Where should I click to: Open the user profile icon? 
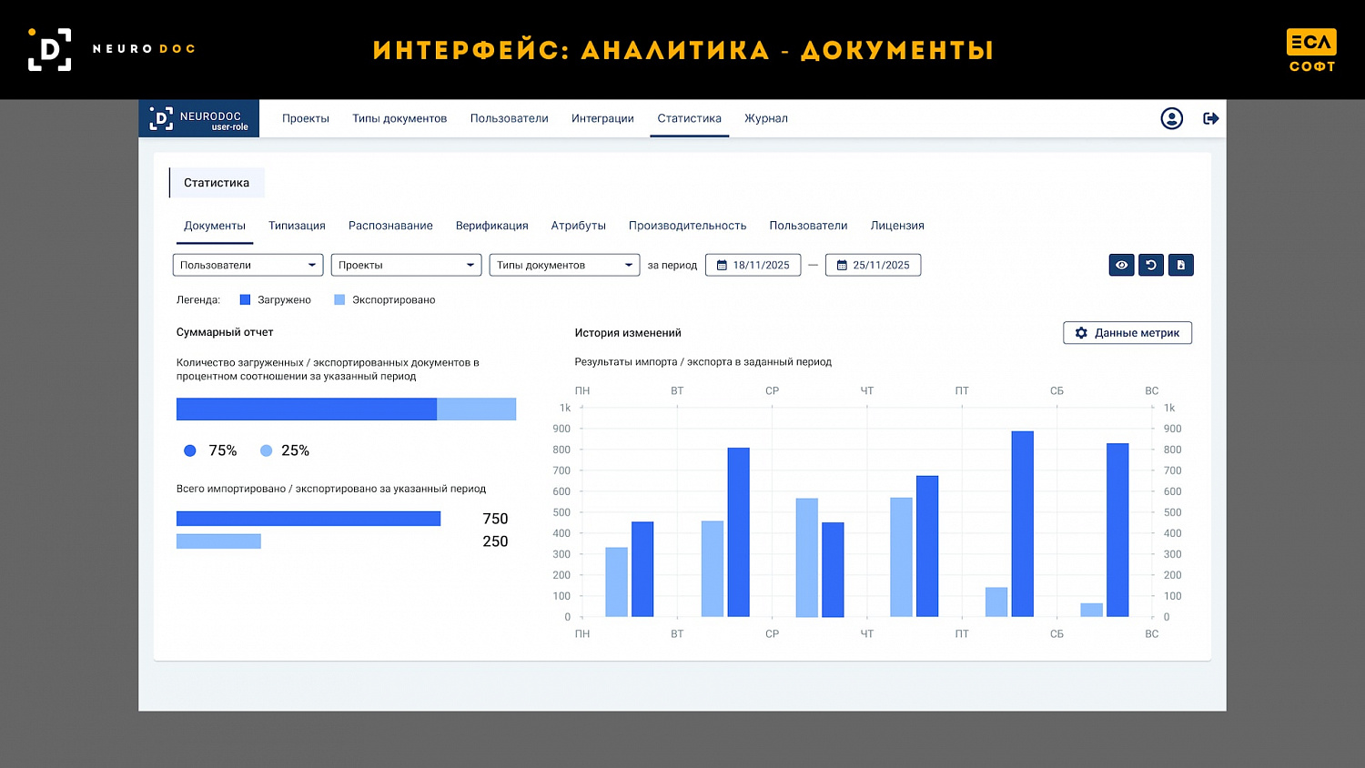1171,118
